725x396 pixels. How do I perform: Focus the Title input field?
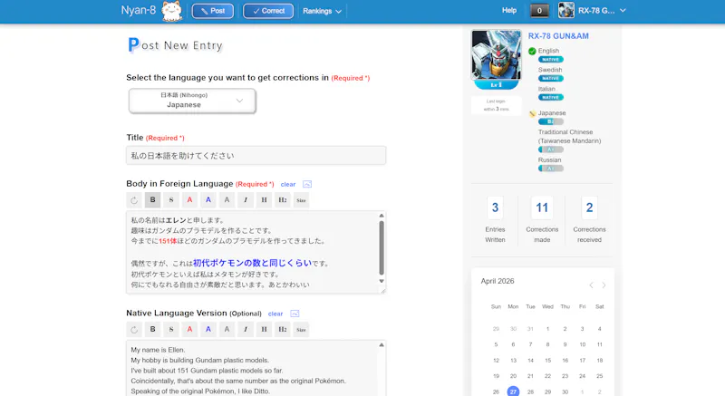256,155
